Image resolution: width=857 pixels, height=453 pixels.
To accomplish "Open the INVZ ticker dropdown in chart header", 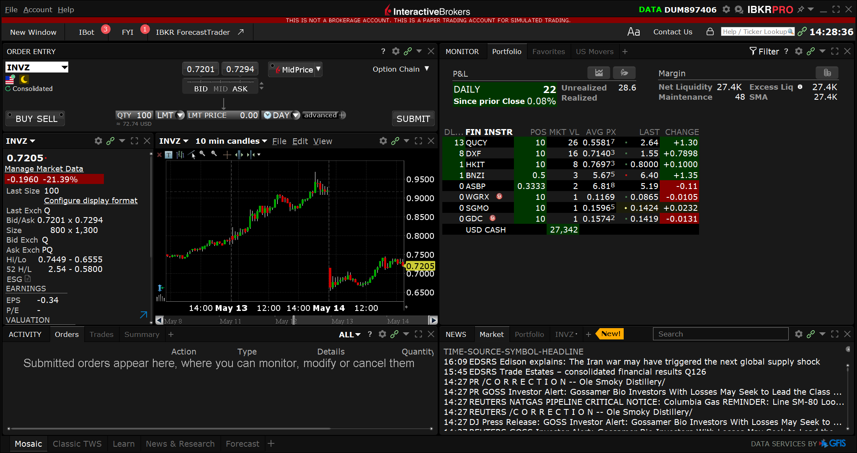I will (174, 141).
